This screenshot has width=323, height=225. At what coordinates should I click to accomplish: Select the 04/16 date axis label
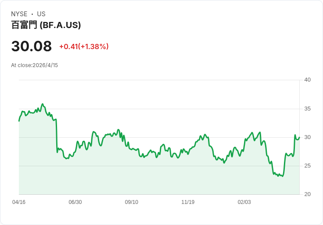point(19,202)
